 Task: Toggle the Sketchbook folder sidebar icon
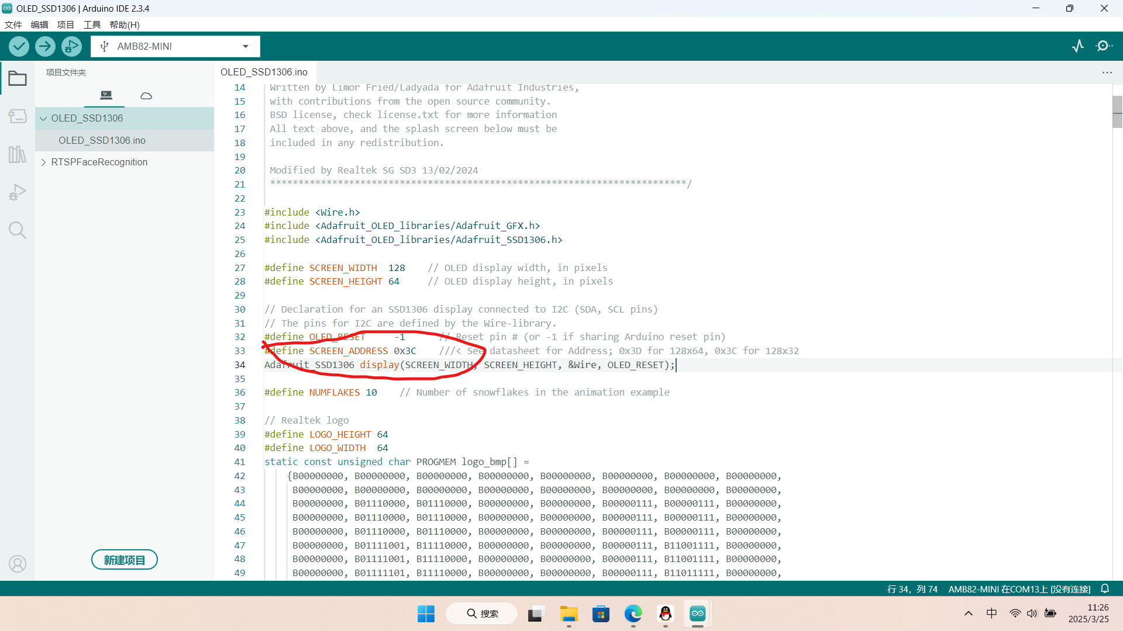[18, 78]
